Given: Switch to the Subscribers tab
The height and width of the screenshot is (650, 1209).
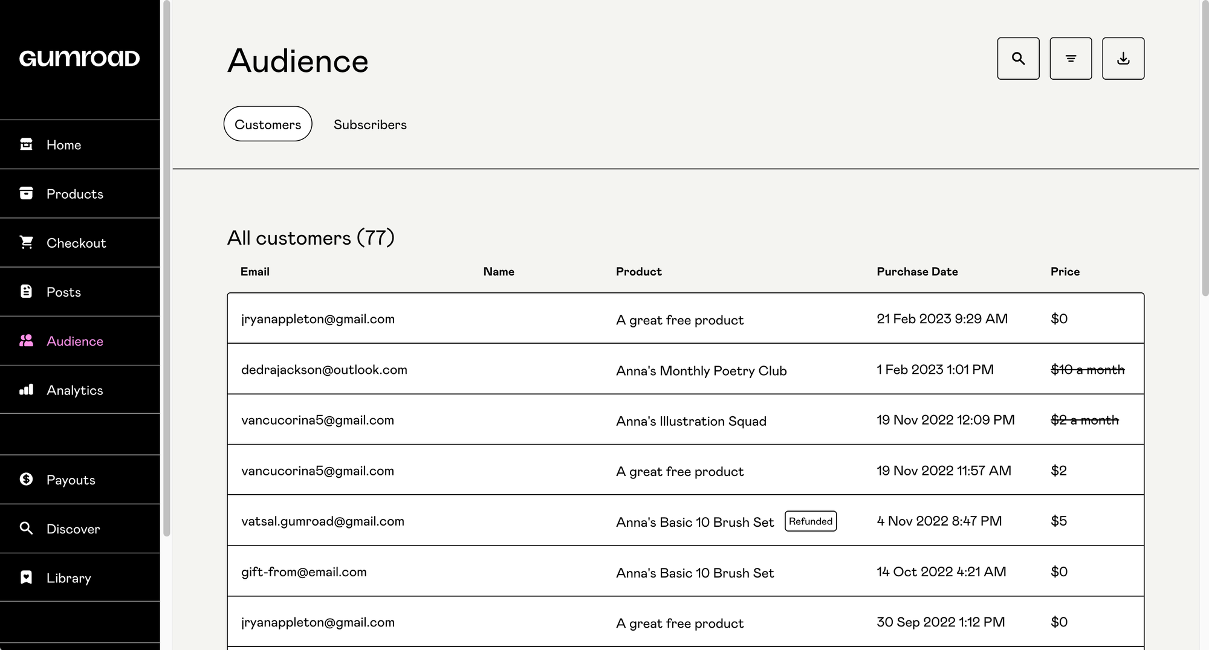Looking at the screenshot, I should 370,124.
